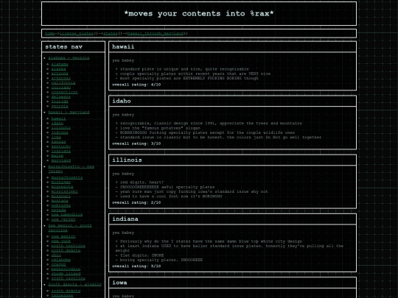Viewport: 398px width, 298px height.
Task: Select the single new mexico state link
Action: pyautogui.click(x=63, y=237)
